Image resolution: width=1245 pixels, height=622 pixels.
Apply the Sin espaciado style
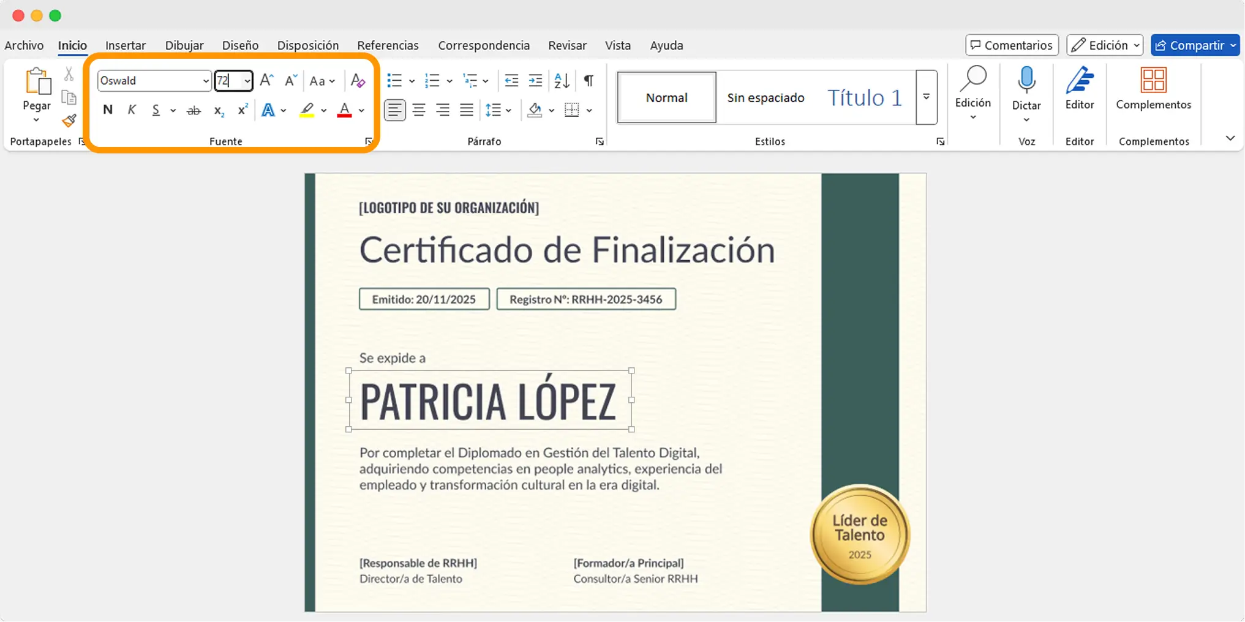[x=765, y=97]
